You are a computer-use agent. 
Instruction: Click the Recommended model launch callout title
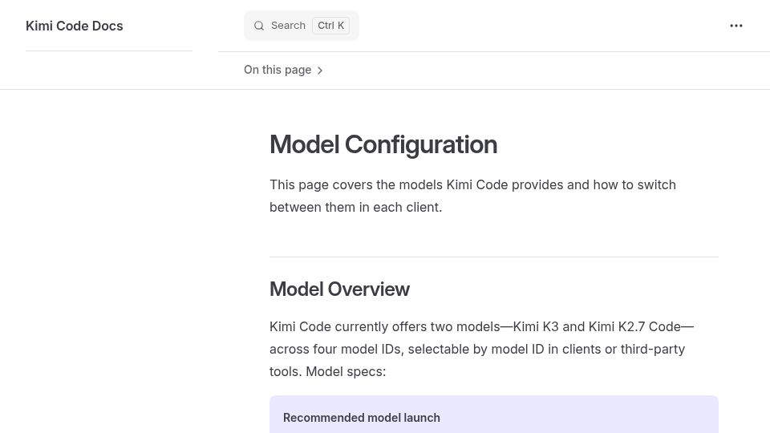tap(362, 418)
